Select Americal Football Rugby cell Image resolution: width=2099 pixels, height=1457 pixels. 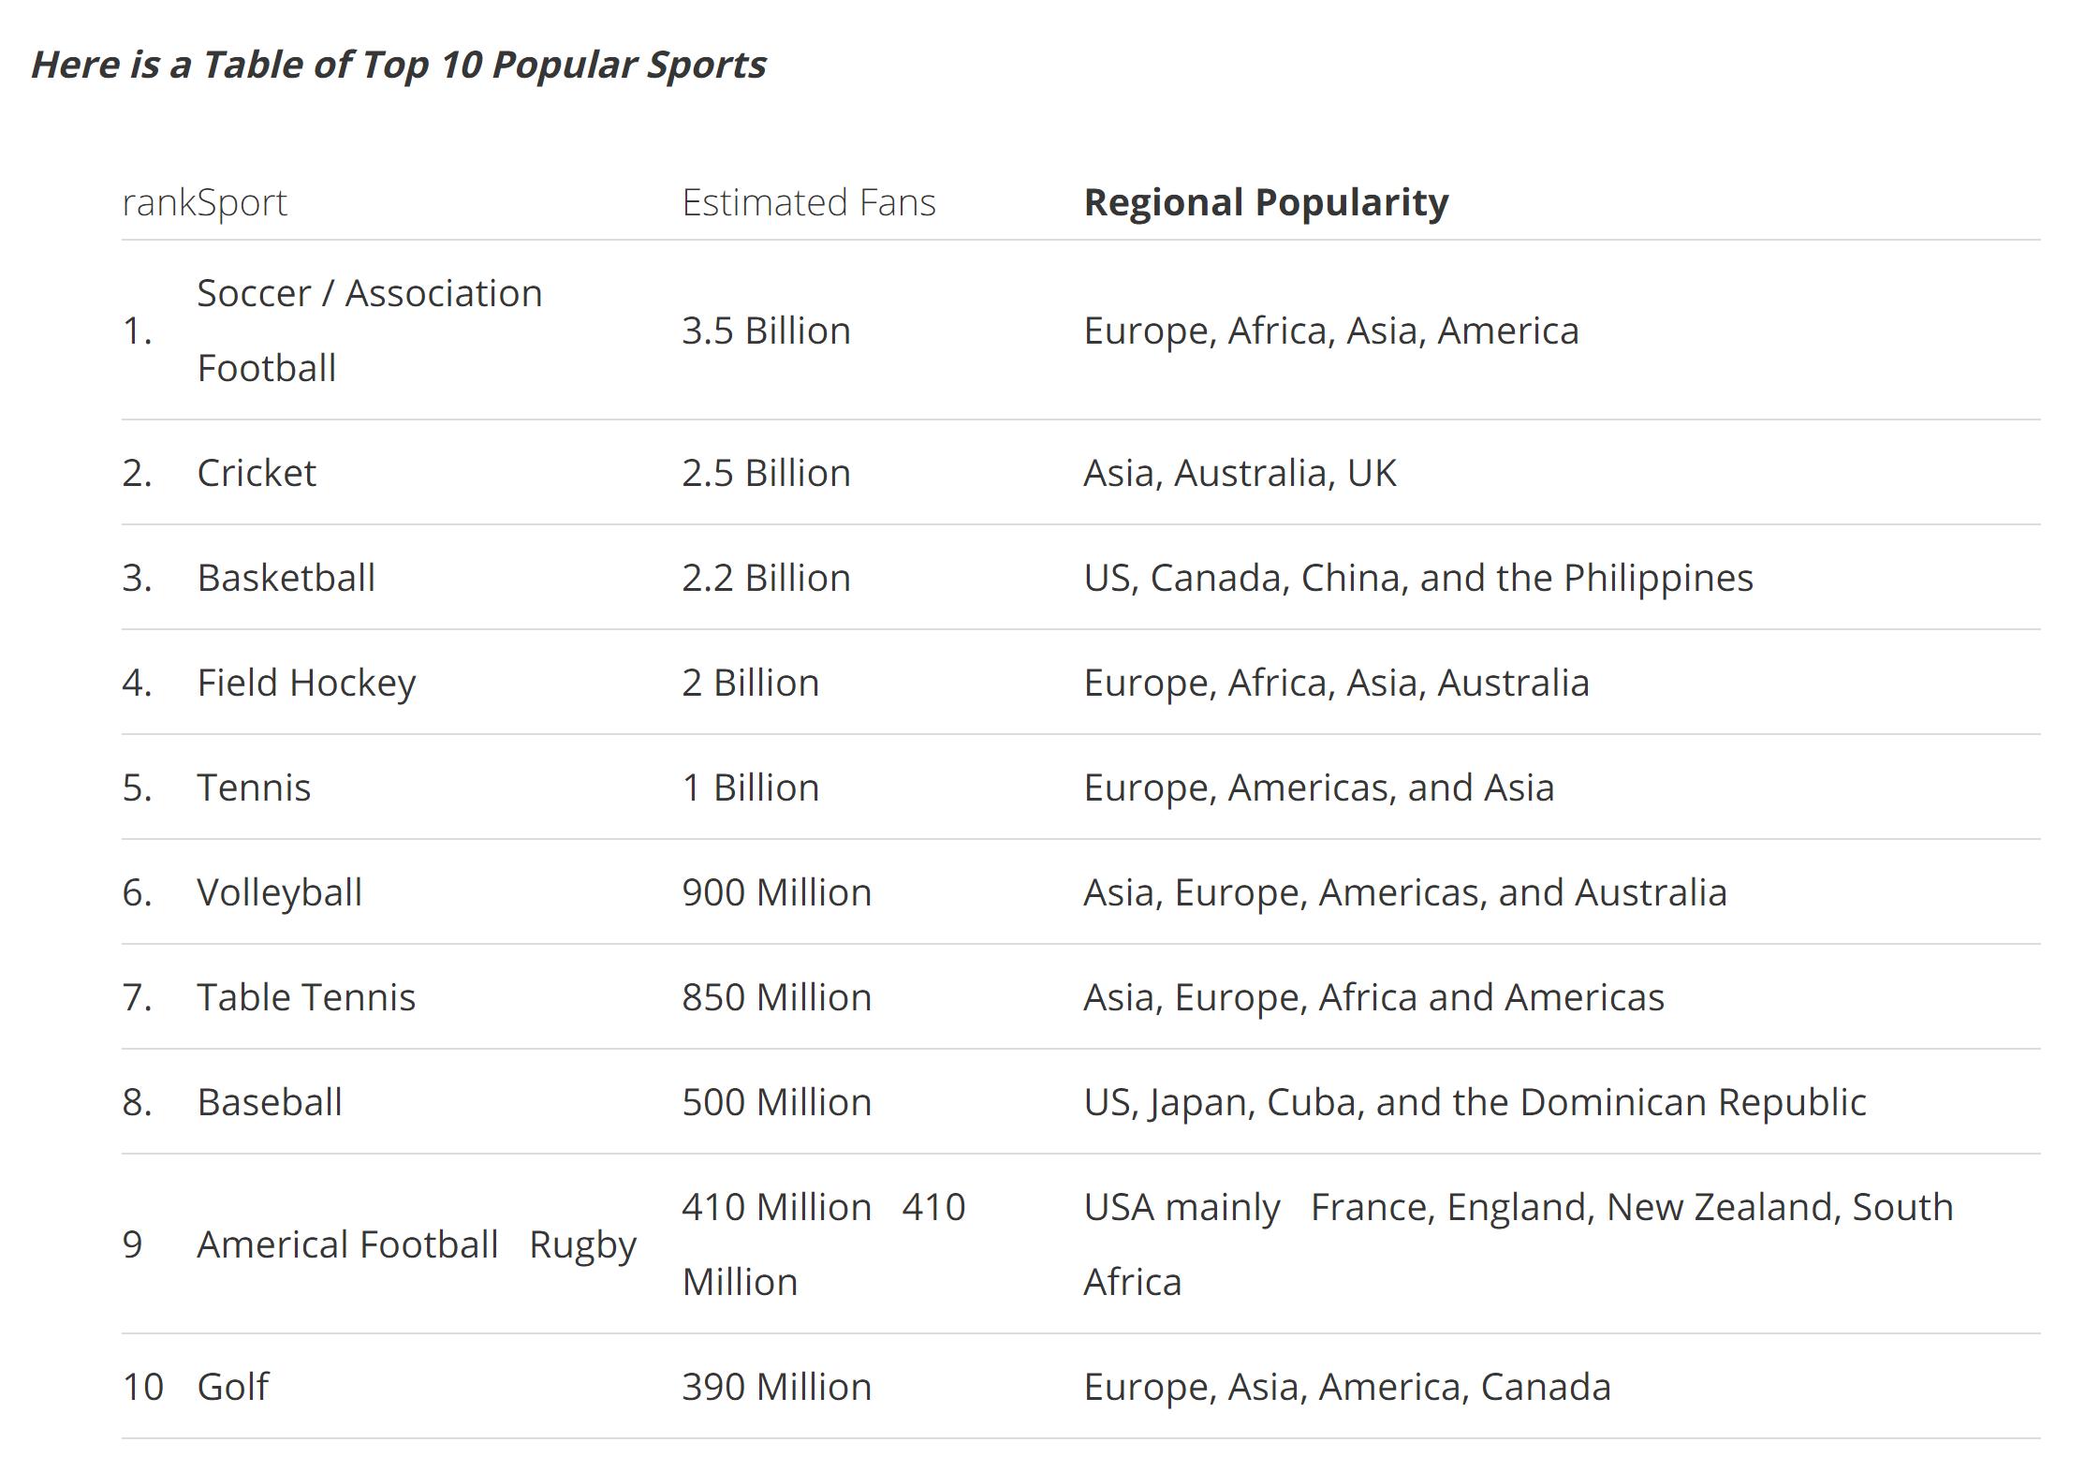(417, 1244)
